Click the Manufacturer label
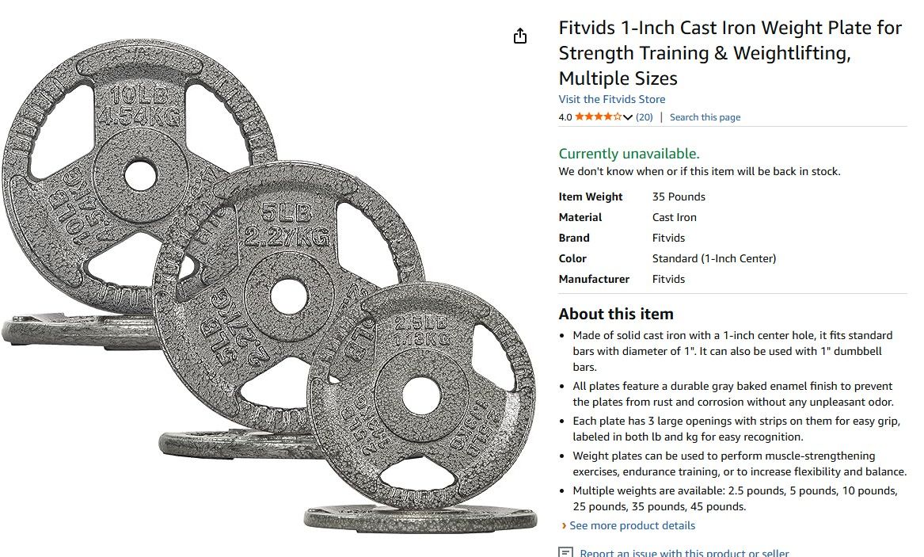 pyautogui.click(x=594, y=279)
